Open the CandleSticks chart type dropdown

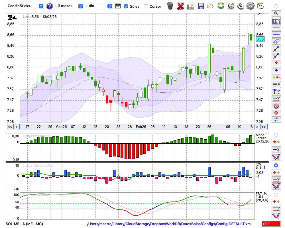pyautogui.click(x=25, y=6)
